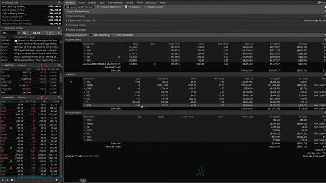Collapse the Long Term position group

click(x=67, y=40)
